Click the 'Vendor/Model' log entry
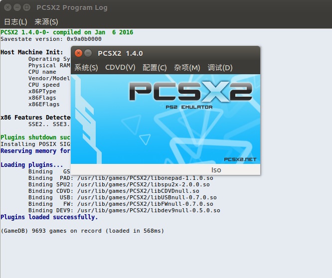 tap(49, 79)
